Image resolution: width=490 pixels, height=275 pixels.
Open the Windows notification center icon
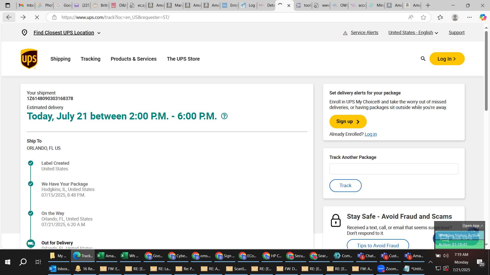pos(480,263)
